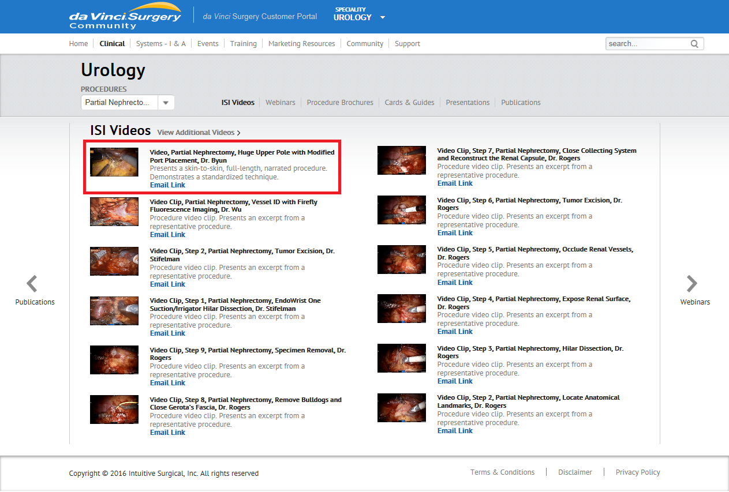This screenshot has width=729, height=492.
Task: Switch to the Webinars tab
Action: (x=280, y=103)
